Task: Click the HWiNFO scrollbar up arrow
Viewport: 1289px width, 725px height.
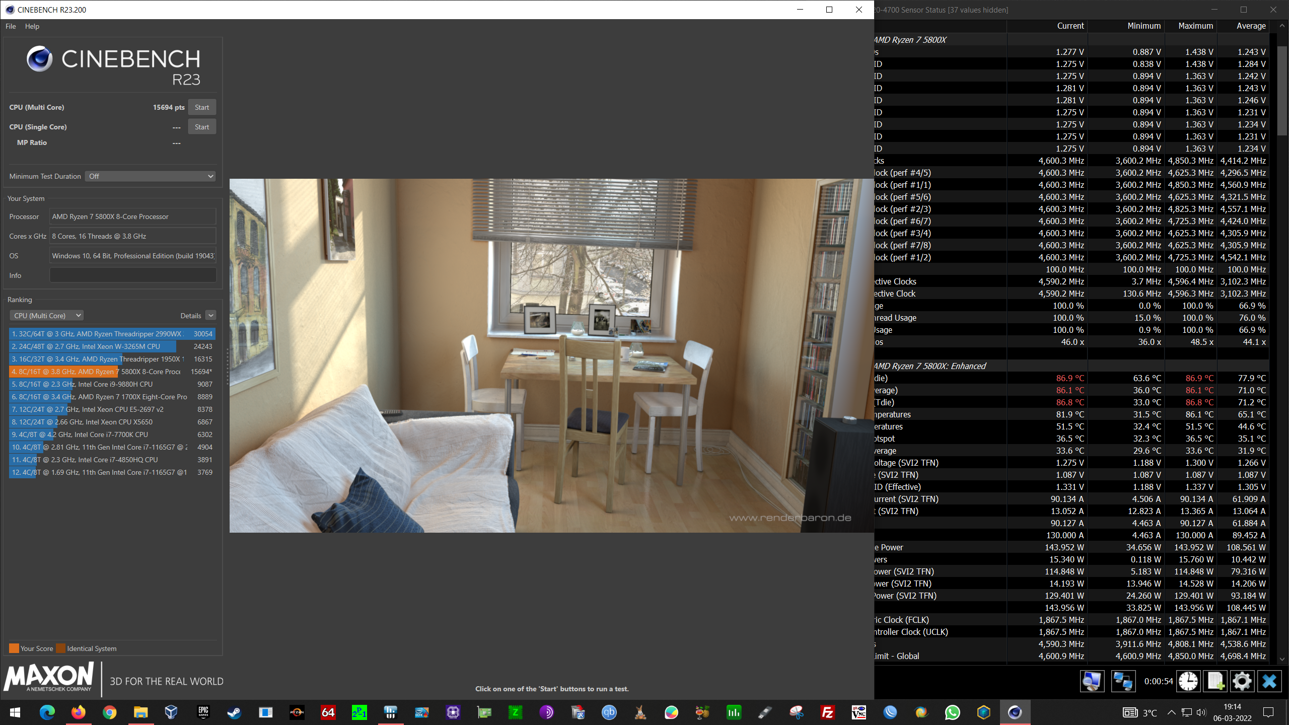Action: coord(1282,26)
